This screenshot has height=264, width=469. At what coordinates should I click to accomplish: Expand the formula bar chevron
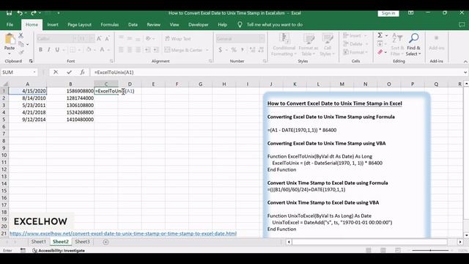465,72
